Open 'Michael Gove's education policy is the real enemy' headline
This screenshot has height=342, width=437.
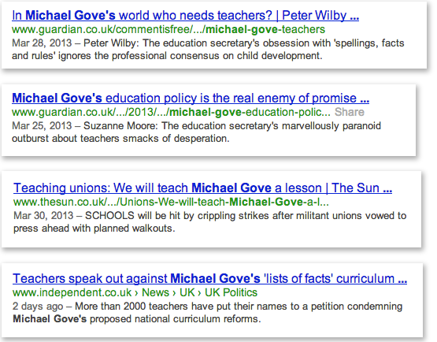point(191,99)
